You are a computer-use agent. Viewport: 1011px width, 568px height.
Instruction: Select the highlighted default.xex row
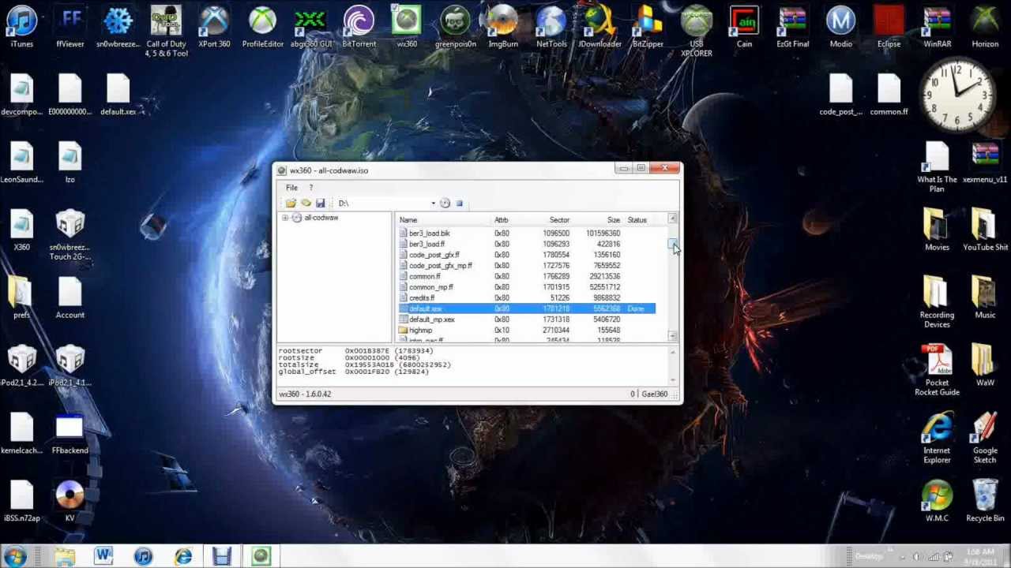click(527, 308)
